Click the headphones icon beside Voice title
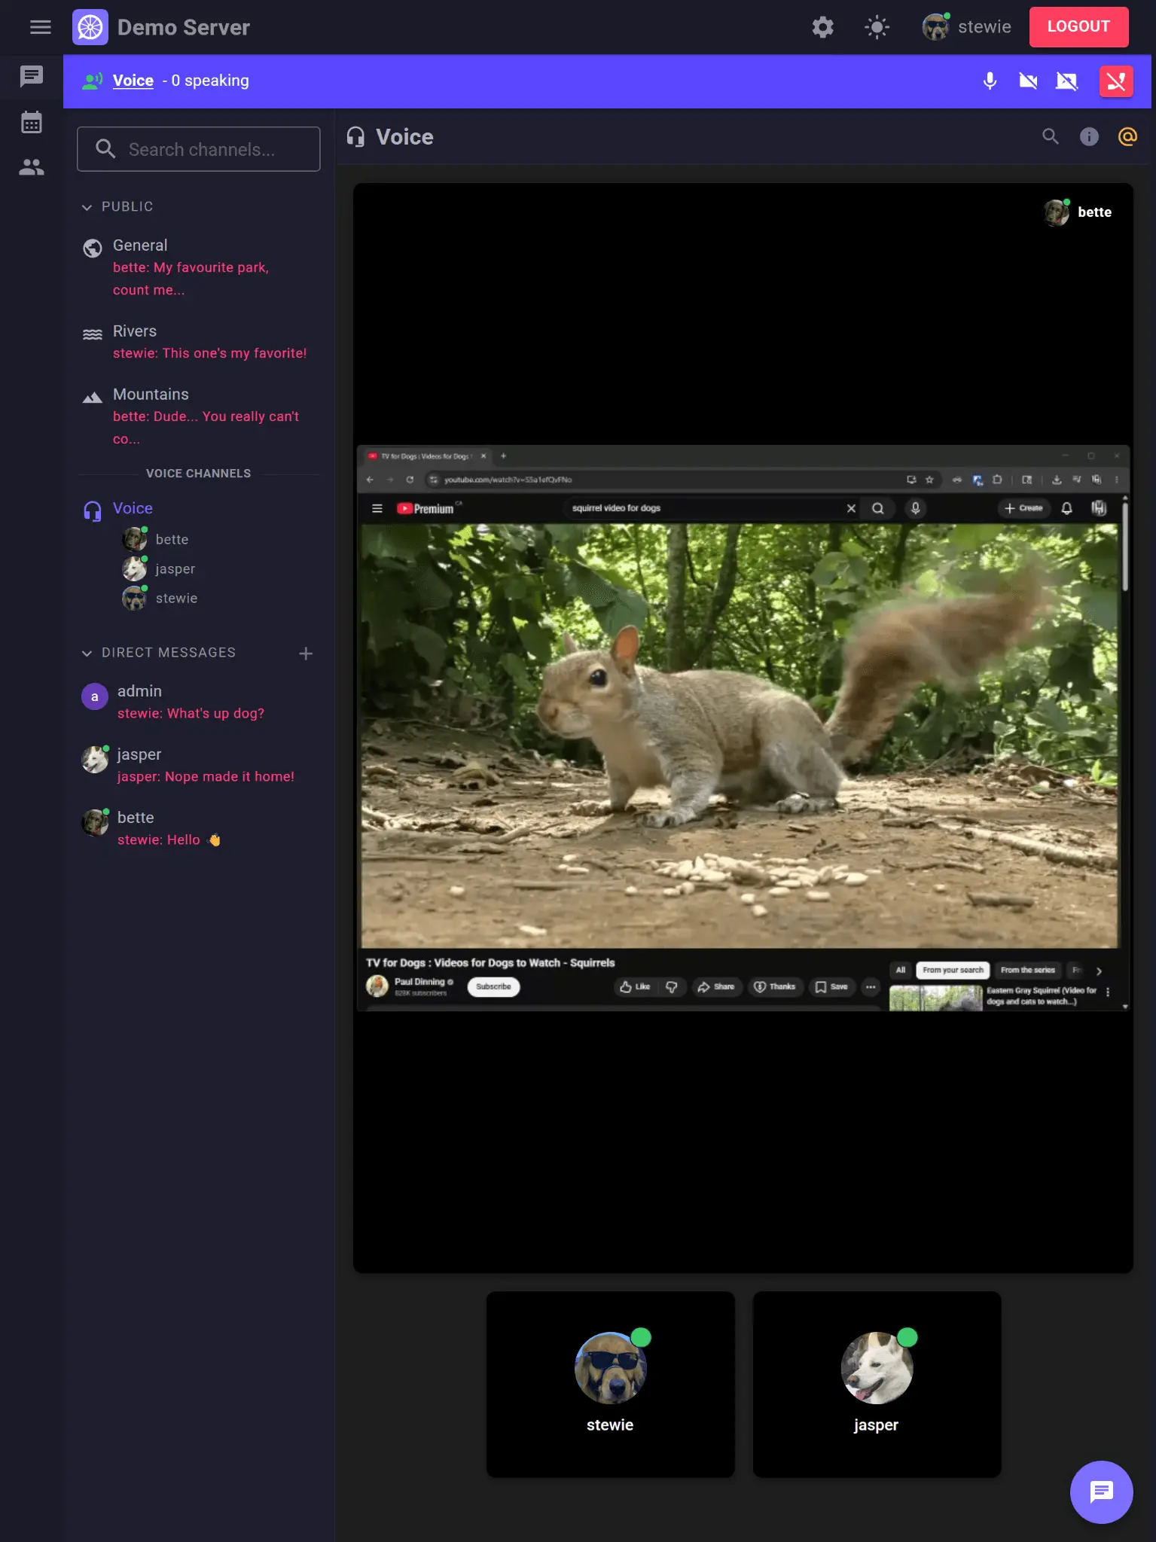This screenshot has height=1542, width=1156. [x=355, y=137]
